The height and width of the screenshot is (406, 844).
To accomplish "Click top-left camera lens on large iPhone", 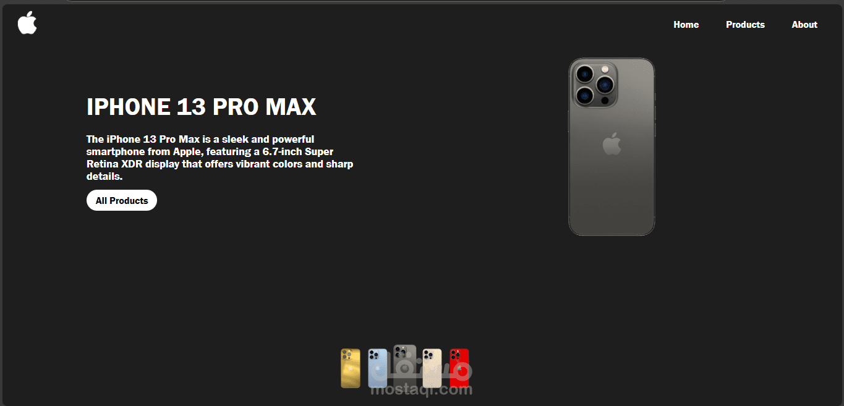I will pyautogui.click(x=584, y=75).
